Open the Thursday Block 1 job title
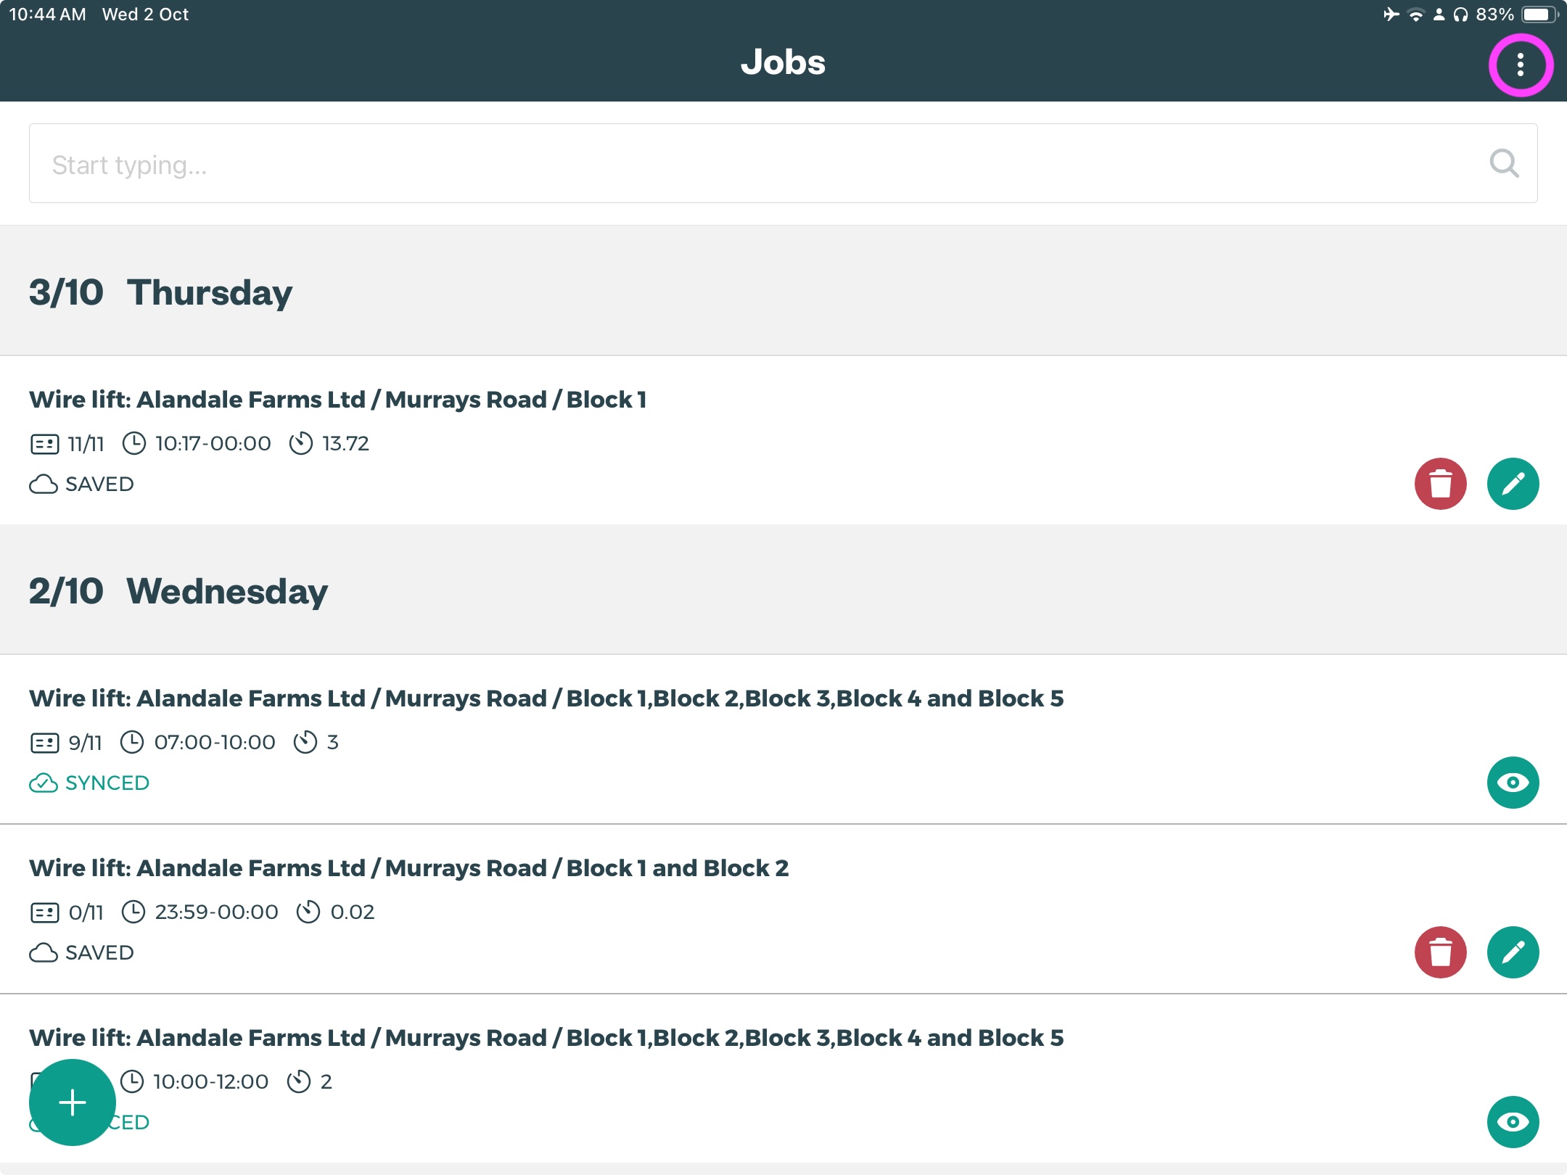Screen dimensions: 1567x1175 [x=337, y=400]
